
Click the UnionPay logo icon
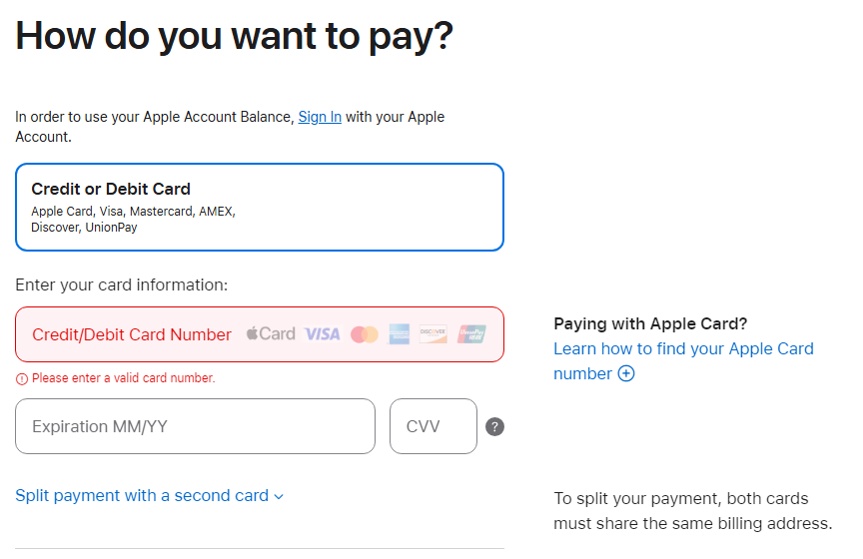click(471, 334)
